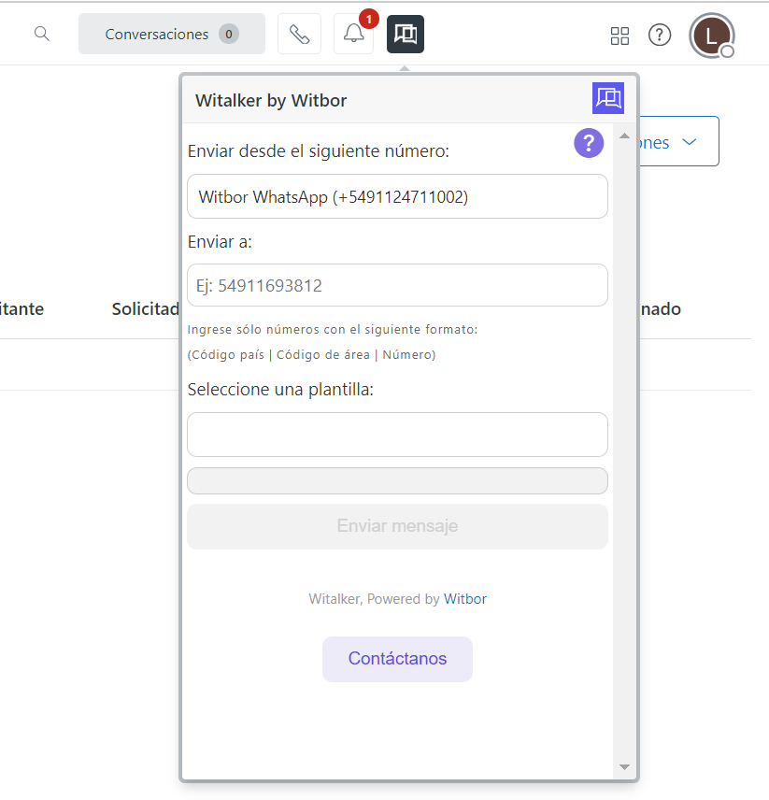Click the Enviar a phone number input field
Image resolution: width=769 pixels, height=800 pixels.
397,283
